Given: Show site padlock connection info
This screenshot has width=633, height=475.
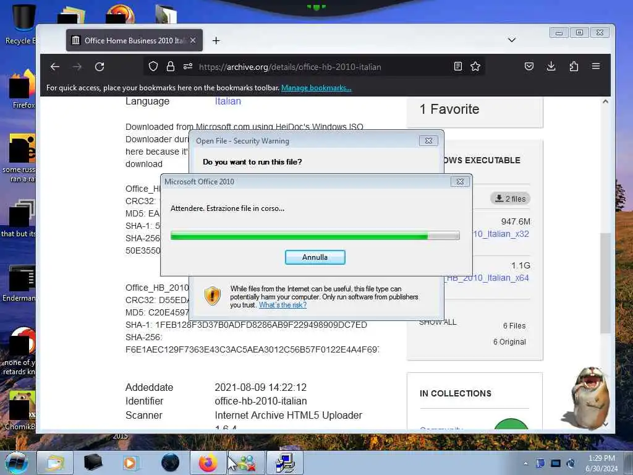Looking at the screenshot, I should [x=171, y=67].
